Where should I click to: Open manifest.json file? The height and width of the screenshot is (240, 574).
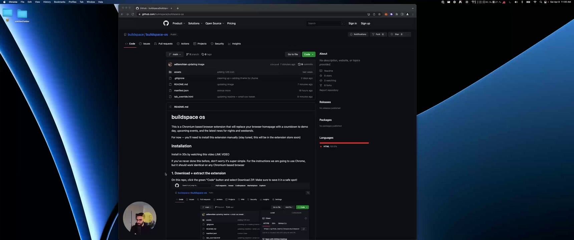(x=181, y=91)
